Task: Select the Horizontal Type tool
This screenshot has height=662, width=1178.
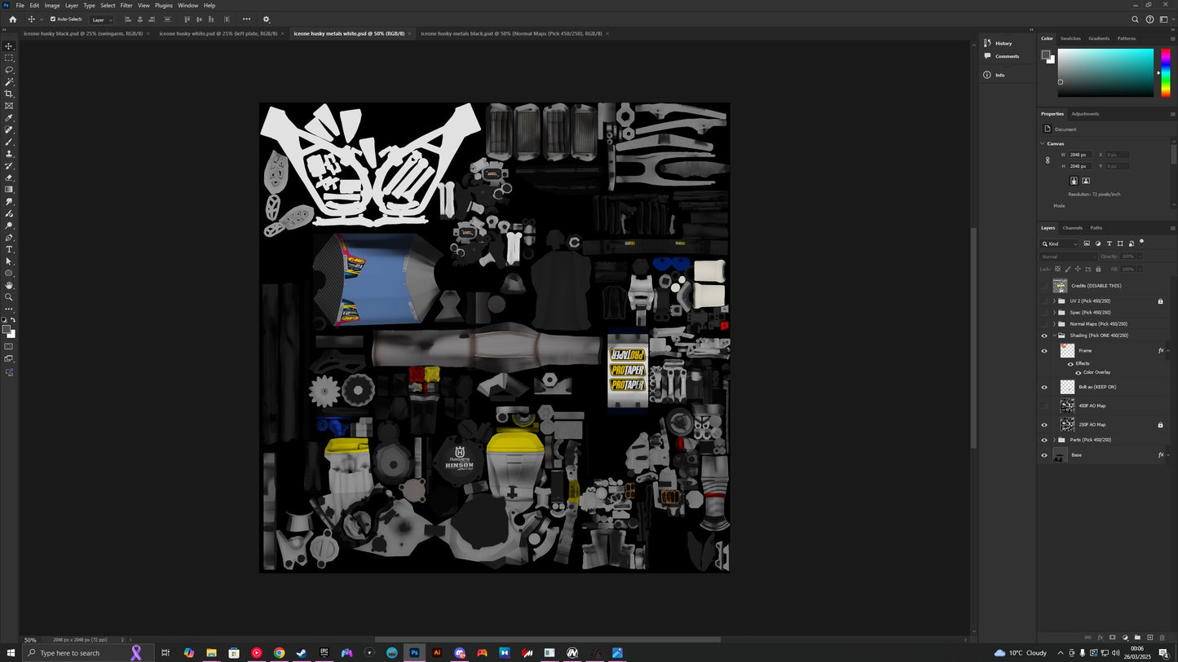Action: coord(9,249)
